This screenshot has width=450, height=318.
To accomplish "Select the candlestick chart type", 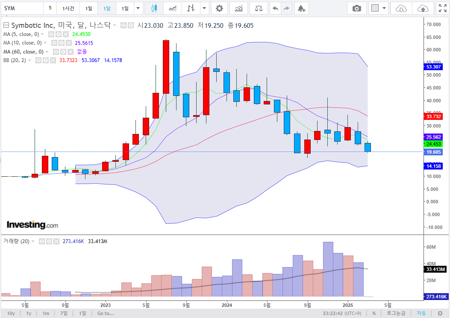I will click(x=154, y=8).
